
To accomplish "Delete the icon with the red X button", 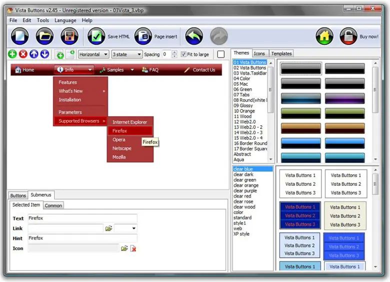I will tap(133, 248).
